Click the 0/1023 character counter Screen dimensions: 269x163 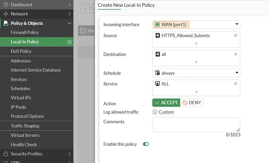[233, 135]
